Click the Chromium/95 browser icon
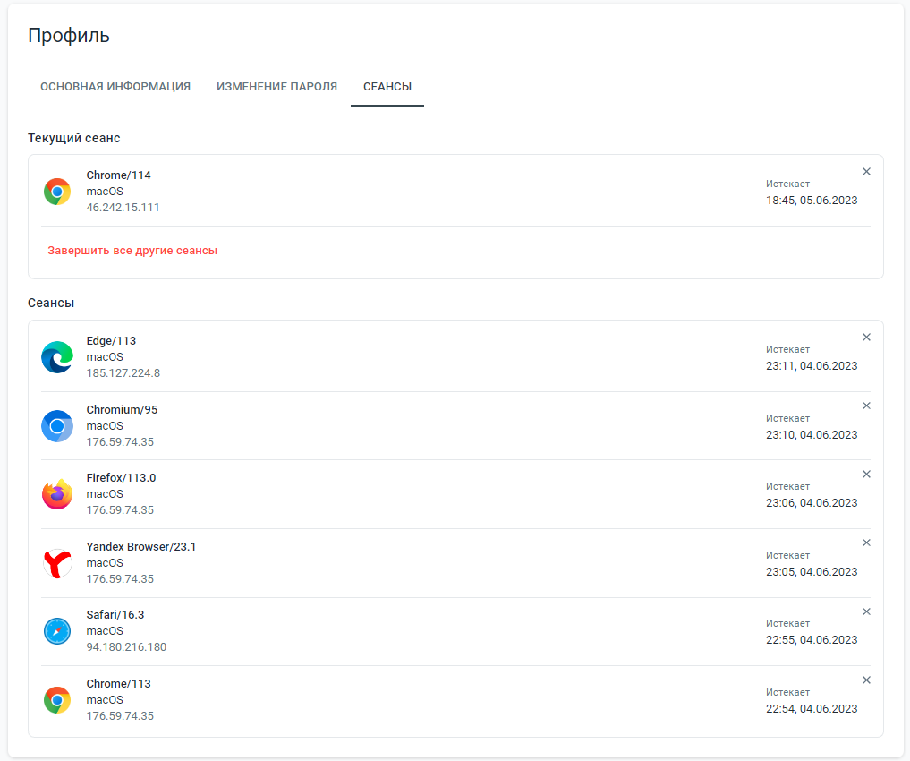This screenshot has height=761, width=910. pyautogui.click(x=57, y=426)
